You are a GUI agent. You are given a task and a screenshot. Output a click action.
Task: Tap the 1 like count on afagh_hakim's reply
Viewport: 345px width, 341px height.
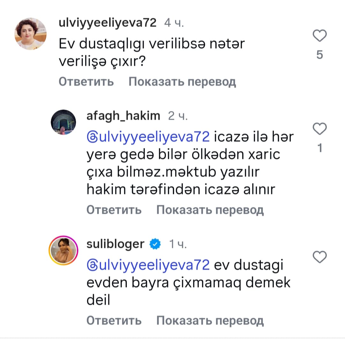click(319, 148)
